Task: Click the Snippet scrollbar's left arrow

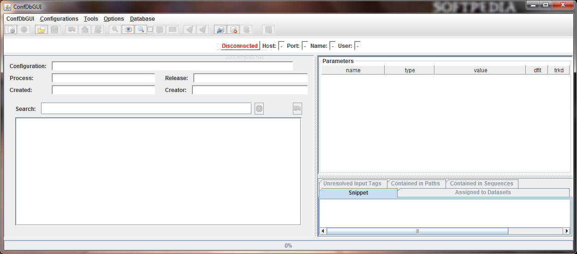Action: click(323, 231)
